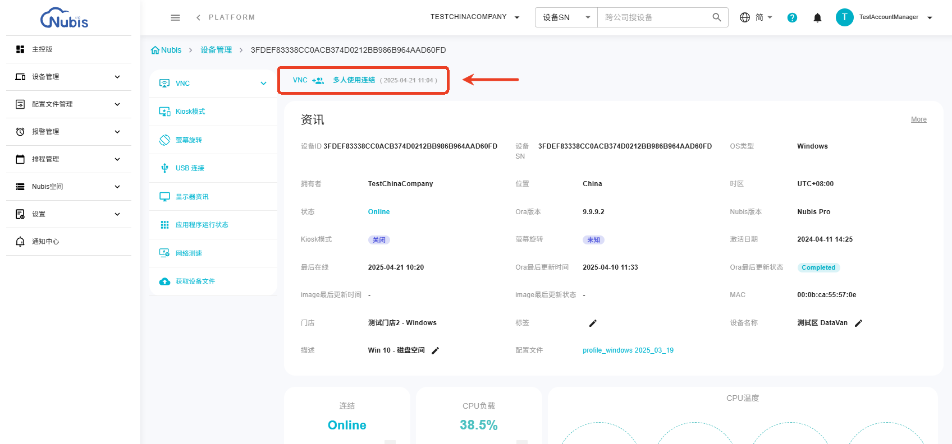Screen dimensions: 952x444
Task: Open the notifications bell
Action: coord(817,17)
